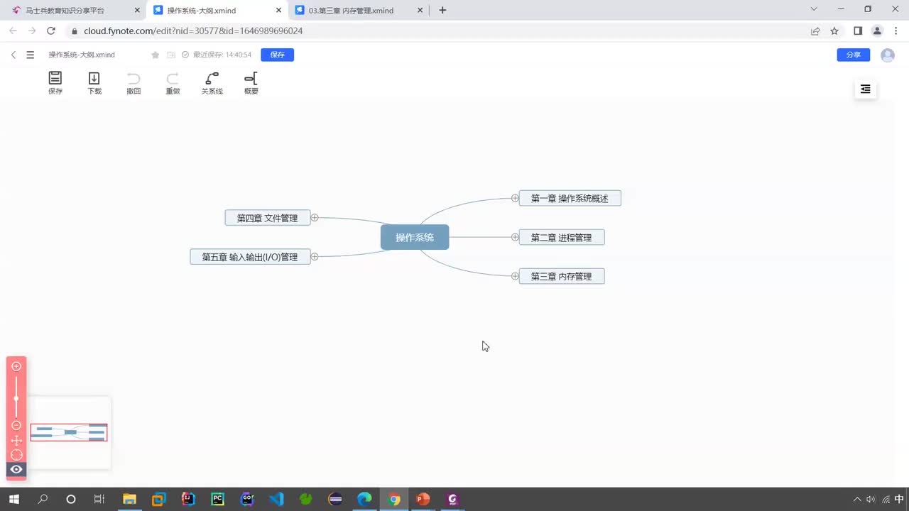This screenshot has width=909, height=511.
Task: Select the 第一章 操作系统概述 node
Action: pos(570,198)
